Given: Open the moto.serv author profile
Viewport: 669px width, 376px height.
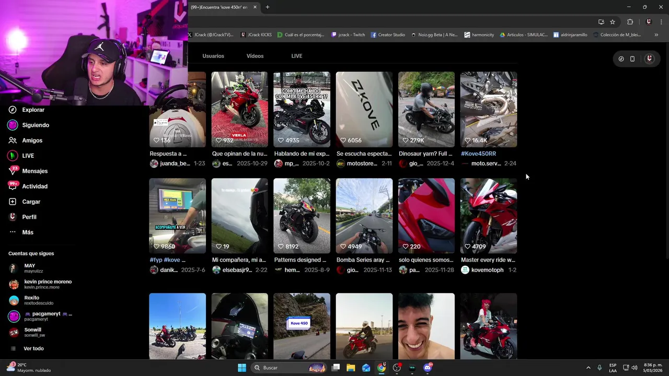Looking at the screenshot, I should click(x=481, y=163).
